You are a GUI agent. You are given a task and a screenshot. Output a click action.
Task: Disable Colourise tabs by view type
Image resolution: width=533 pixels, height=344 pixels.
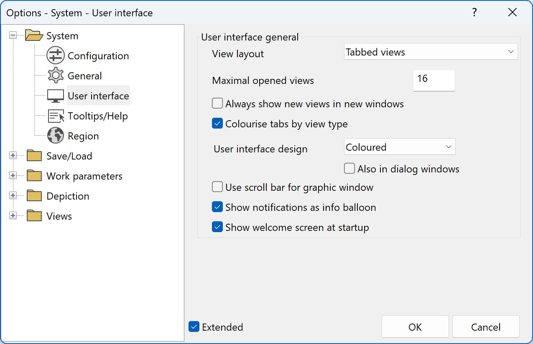[x=217, y=123]
